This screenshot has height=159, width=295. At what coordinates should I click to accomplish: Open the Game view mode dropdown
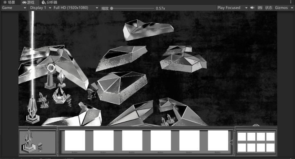(14, 8)
